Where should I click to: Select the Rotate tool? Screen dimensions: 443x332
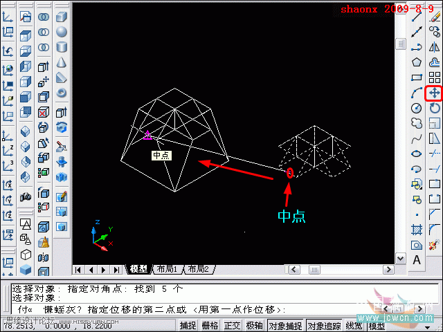(435, 108)
